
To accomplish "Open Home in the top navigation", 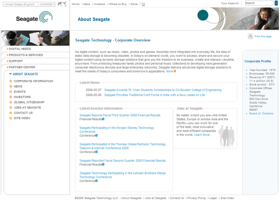I will (76, 4).
